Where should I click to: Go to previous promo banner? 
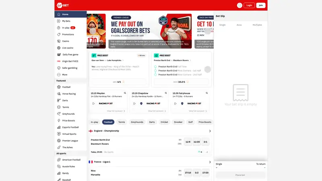click(x=93, y=31)
